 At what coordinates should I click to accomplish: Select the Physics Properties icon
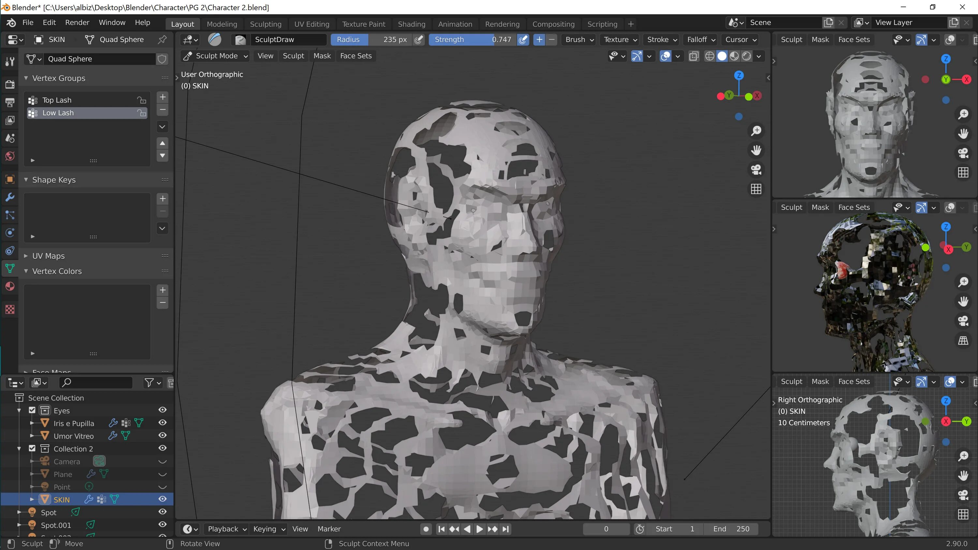tap(10, 233)
